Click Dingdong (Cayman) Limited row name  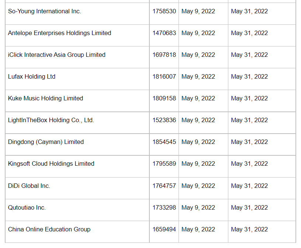[46, 142]
